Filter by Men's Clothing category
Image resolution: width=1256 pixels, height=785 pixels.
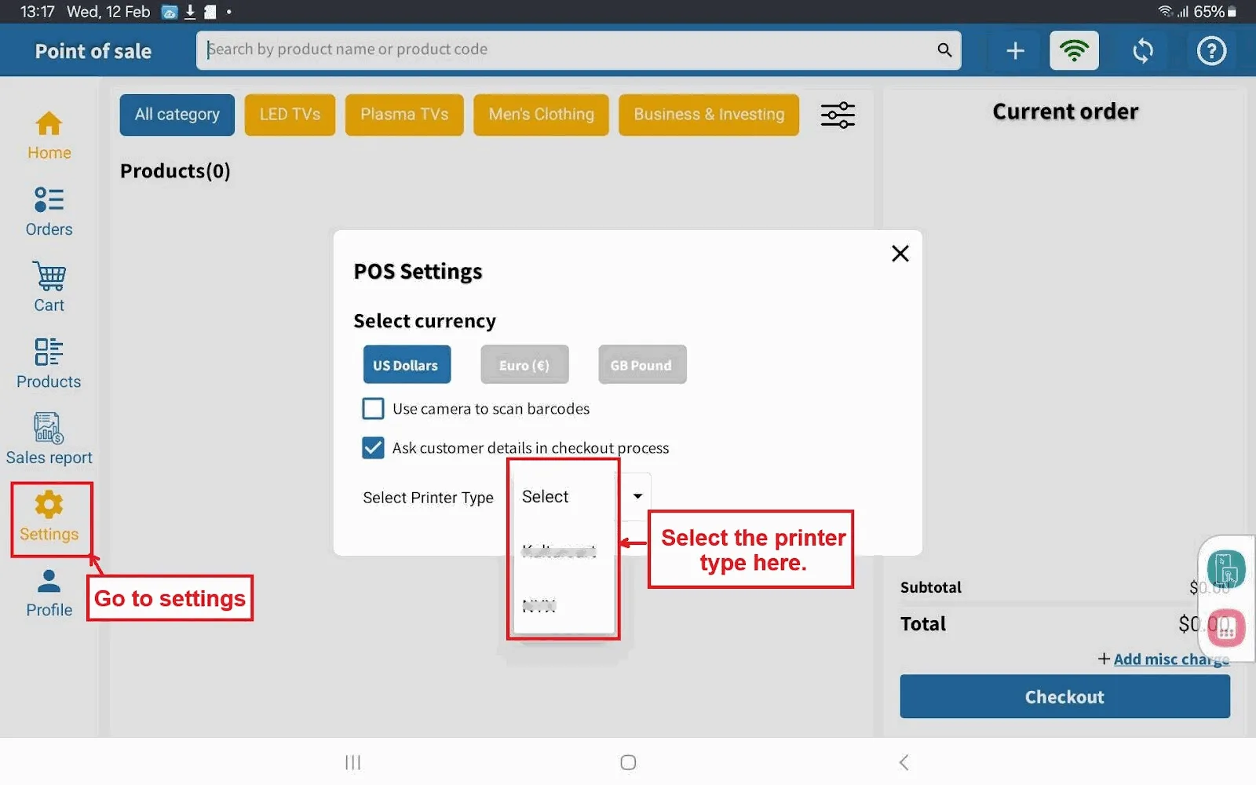pos(541,115)
